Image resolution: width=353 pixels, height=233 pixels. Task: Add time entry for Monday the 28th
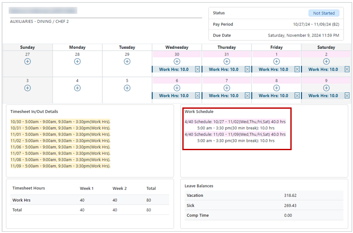coord(77,61)
